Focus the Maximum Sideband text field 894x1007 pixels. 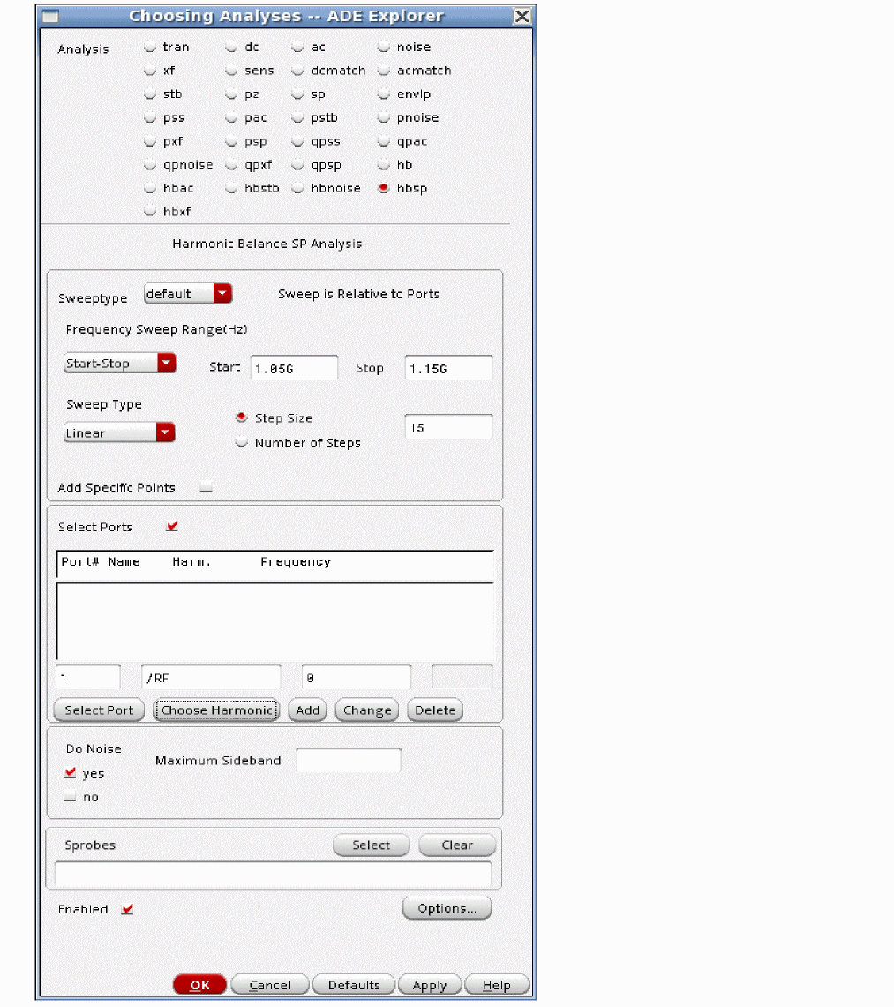[x=348, y=761]
